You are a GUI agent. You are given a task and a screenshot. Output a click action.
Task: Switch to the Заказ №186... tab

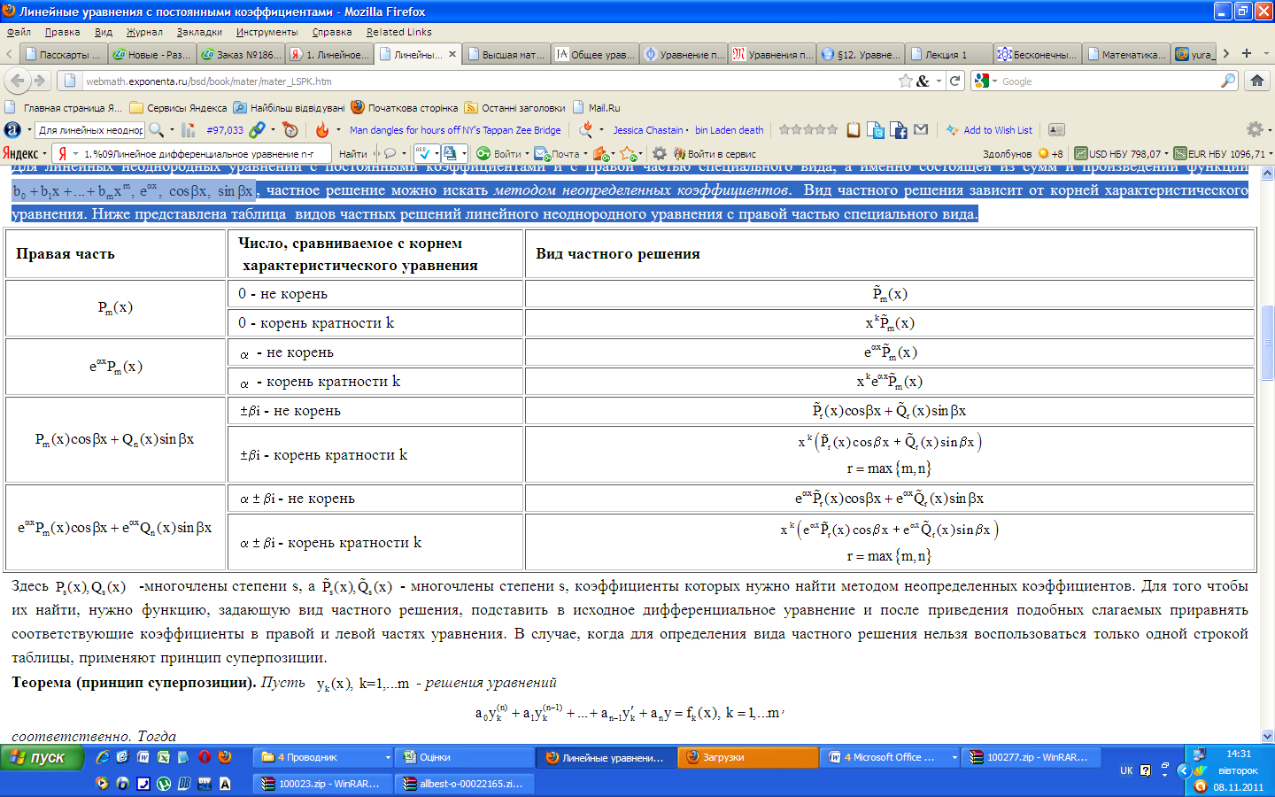[x=240, y=54]
